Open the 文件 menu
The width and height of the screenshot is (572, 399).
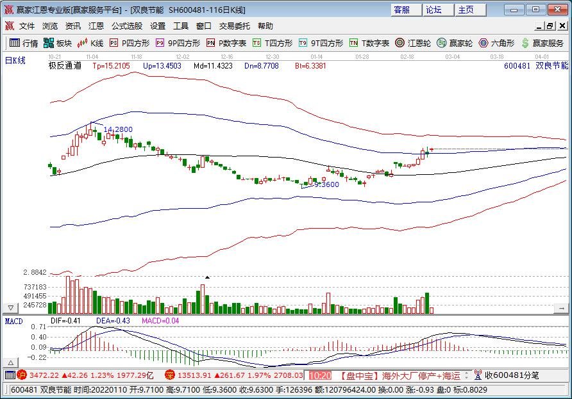click(27, 26)
